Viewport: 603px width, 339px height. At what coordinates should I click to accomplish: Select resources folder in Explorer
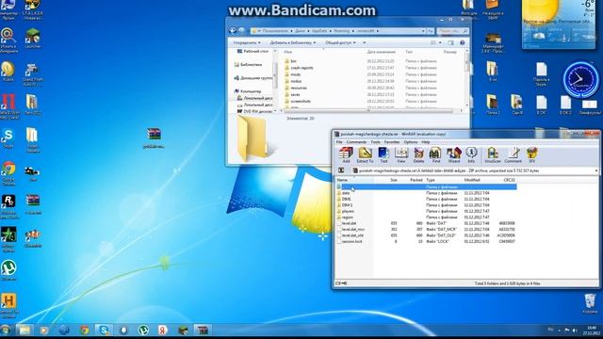click(299, 88)
